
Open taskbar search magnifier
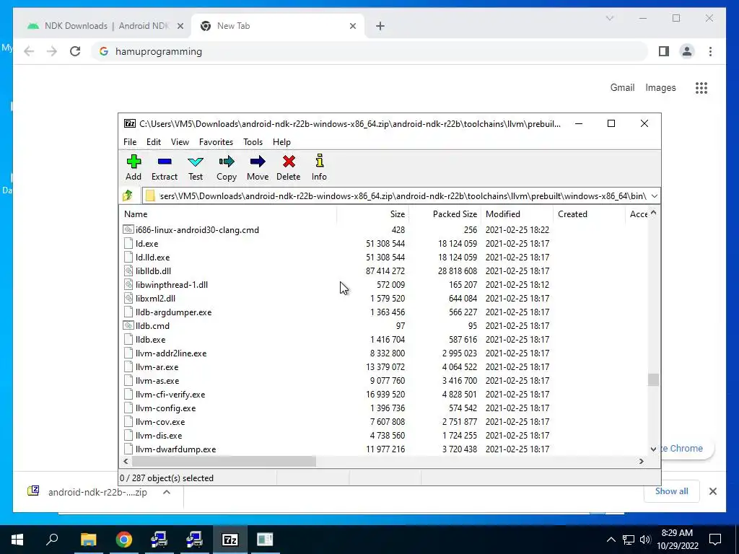52,539
